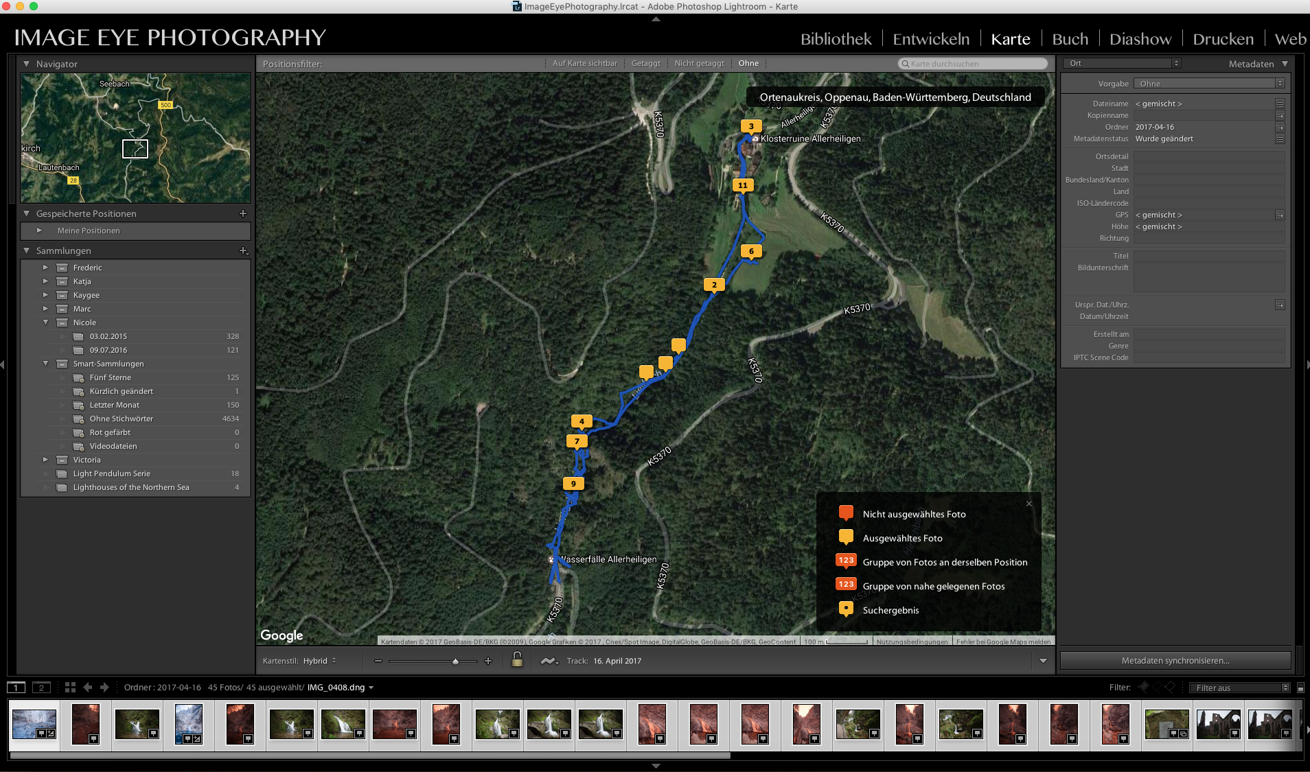Adjust the map zoom slider handle
Image resolution: width=1310 pixels, height=772 pixels.
point(455,662)
